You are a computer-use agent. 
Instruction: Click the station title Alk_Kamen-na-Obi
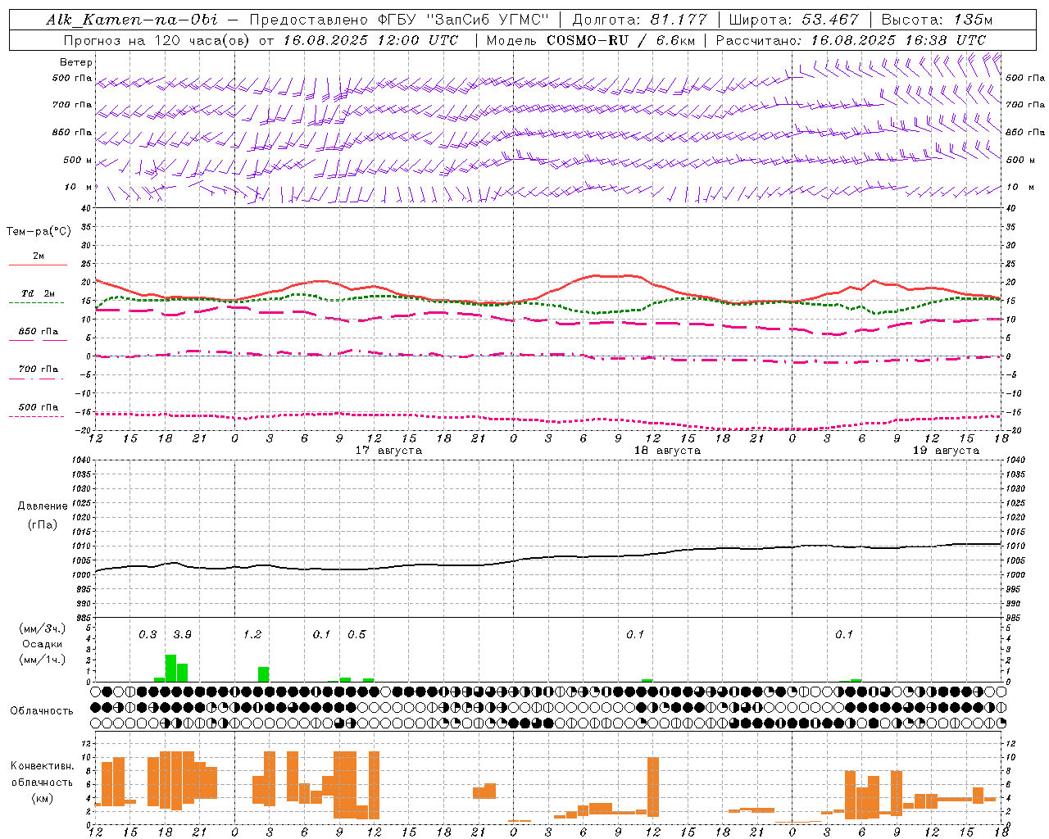pyautogui.click(x=132, y=20)
